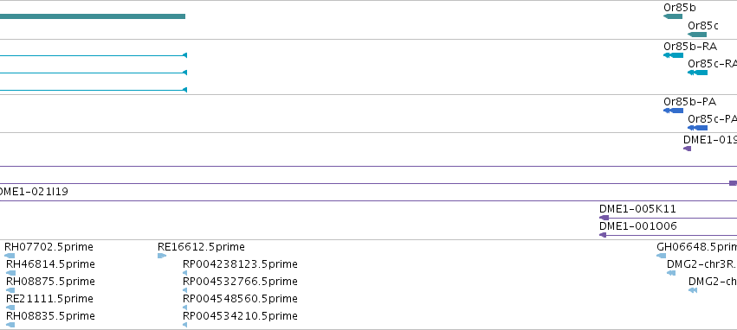Click the RH46814.5prime EST arrow
Image resolution: width=737 pixels, height=330 pixels.
(10, 273)
